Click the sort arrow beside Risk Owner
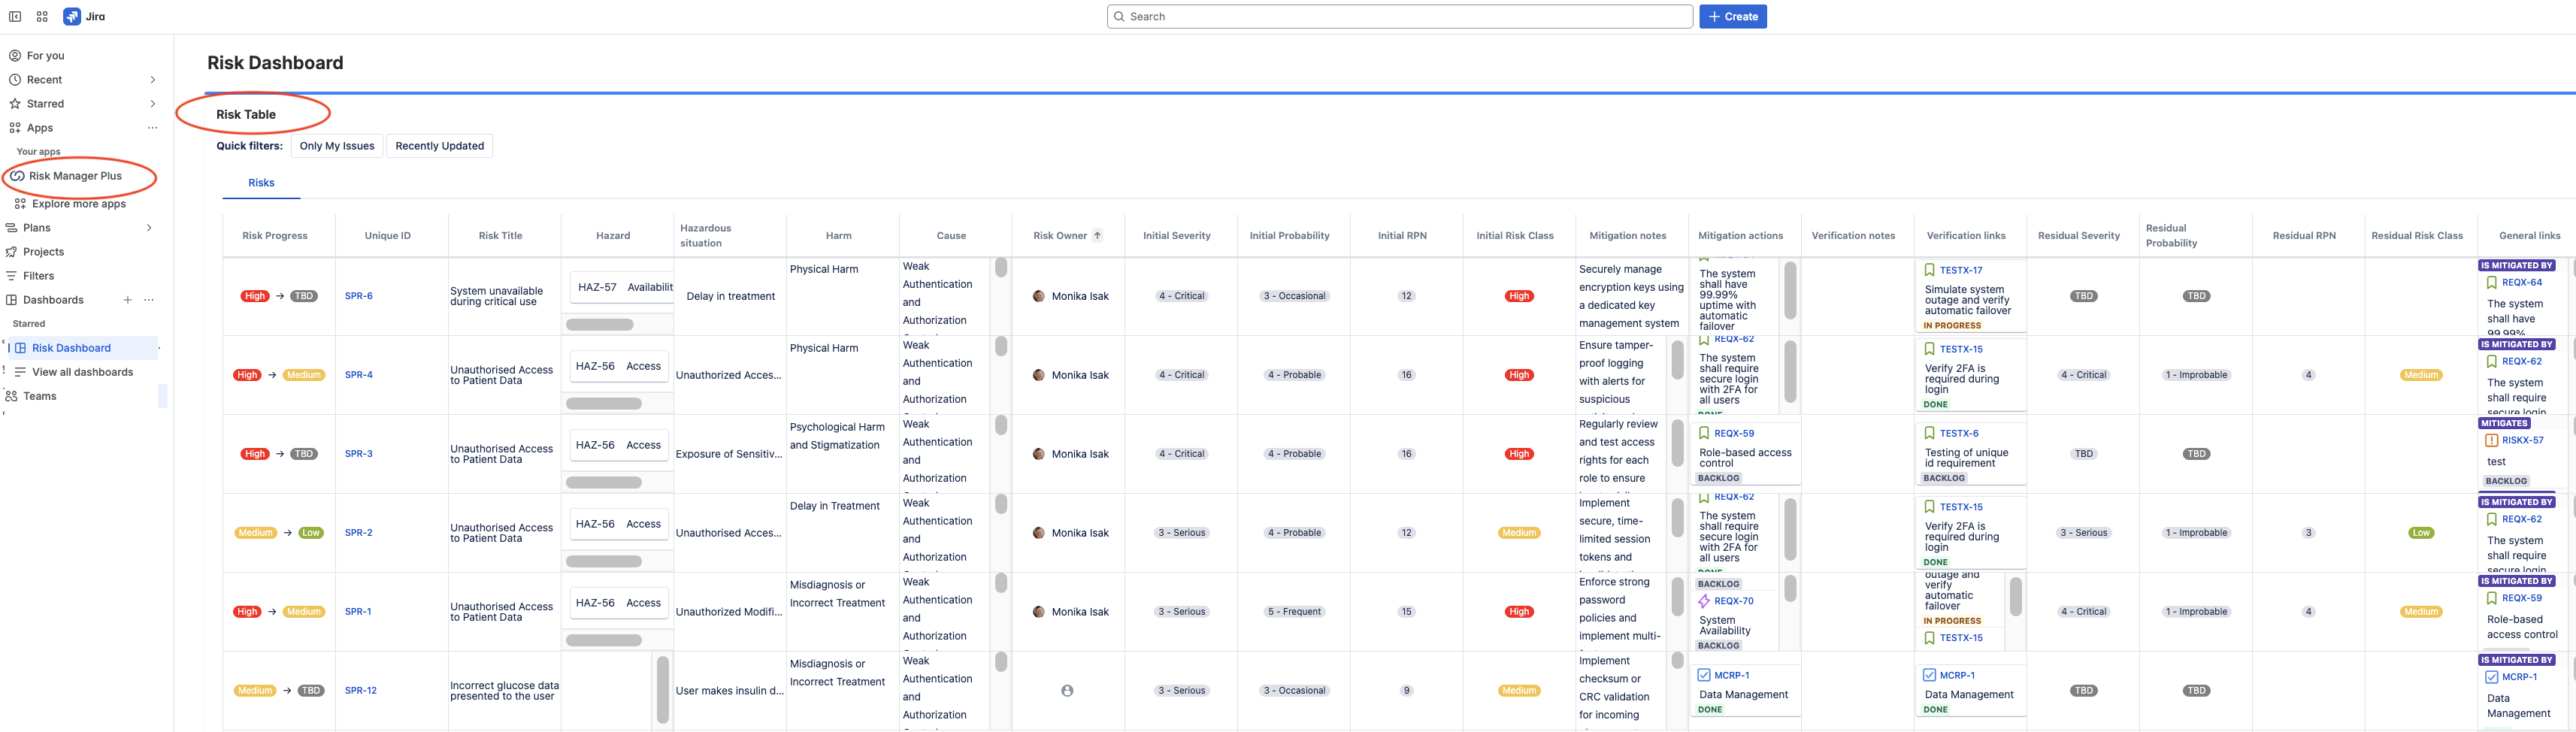The image size is (2576, 732). pos(1098,236)
